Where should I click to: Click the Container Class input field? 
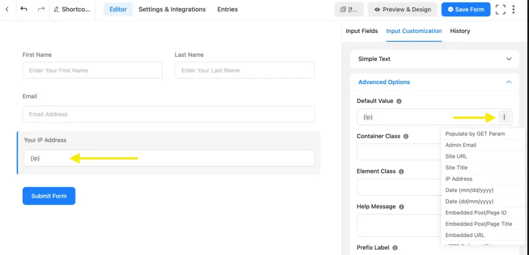(399, 152)
